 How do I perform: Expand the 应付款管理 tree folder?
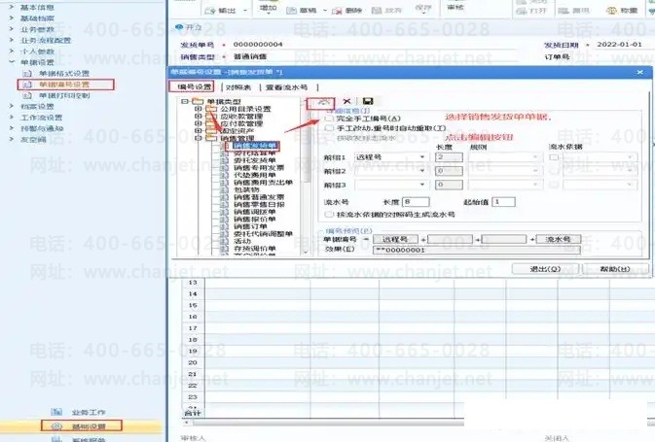(x=199, y=123)
